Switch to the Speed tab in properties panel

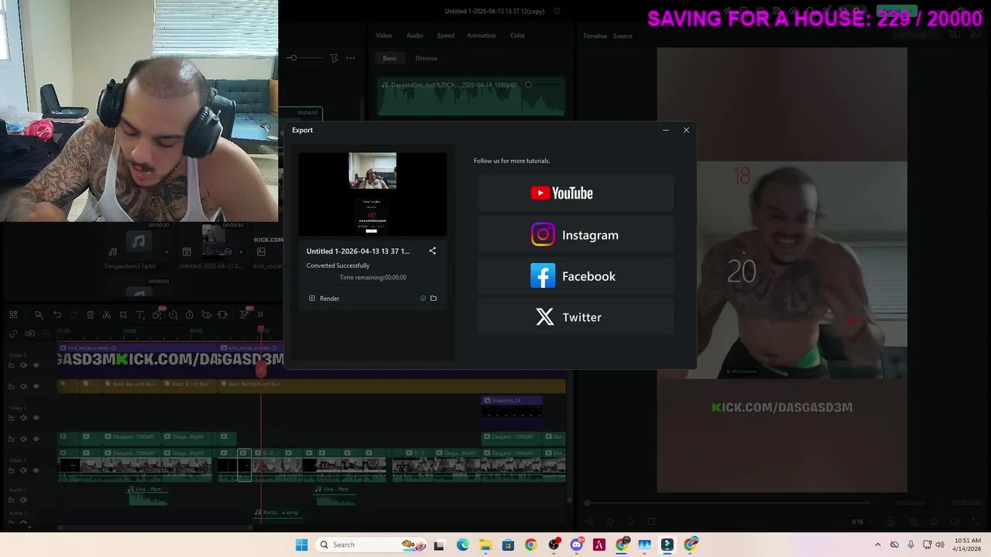[x=445, y=36]
